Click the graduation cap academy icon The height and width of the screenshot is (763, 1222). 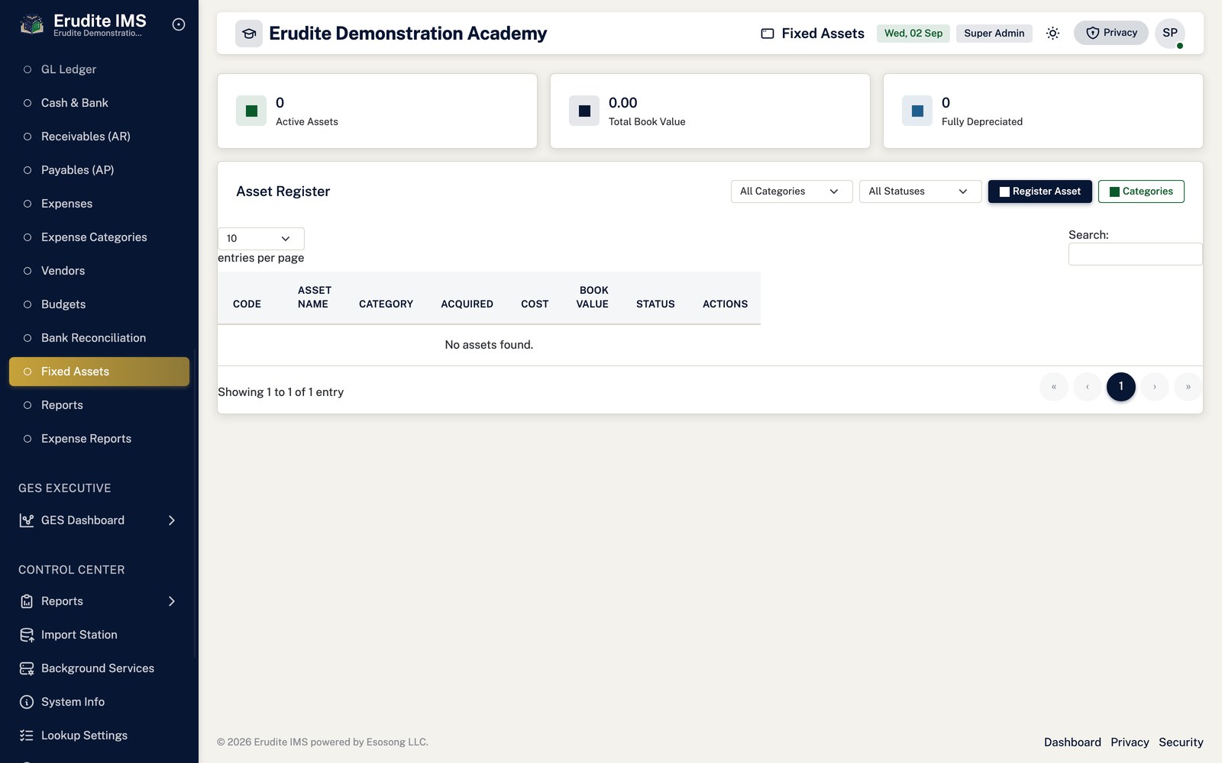[x=249, y=34]
